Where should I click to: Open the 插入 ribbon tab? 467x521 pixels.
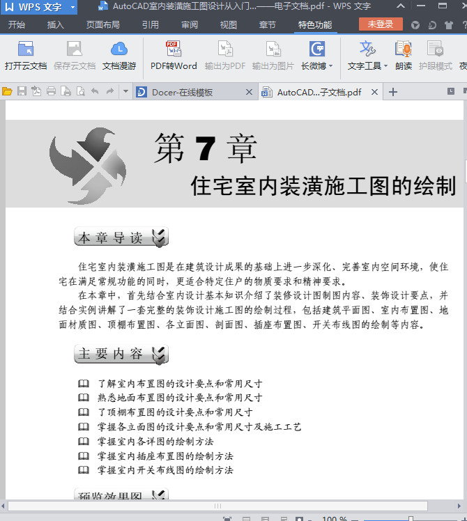pyautogui.click(x=55, y=25)
